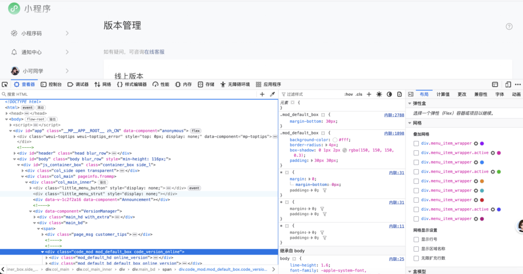This screenshot has width=523, height=274.
Task: Open the 计算值 sidebar tab
Action: (x=443, y=94)
